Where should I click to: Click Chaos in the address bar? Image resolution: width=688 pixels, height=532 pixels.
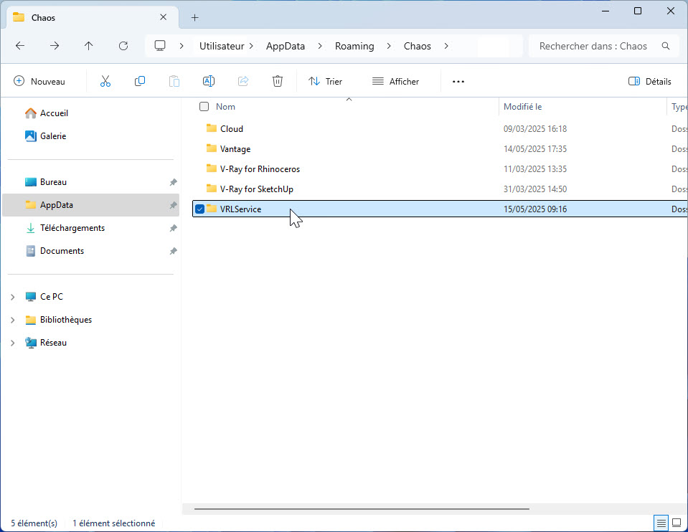pyautogui.click(x=418, y=46)
